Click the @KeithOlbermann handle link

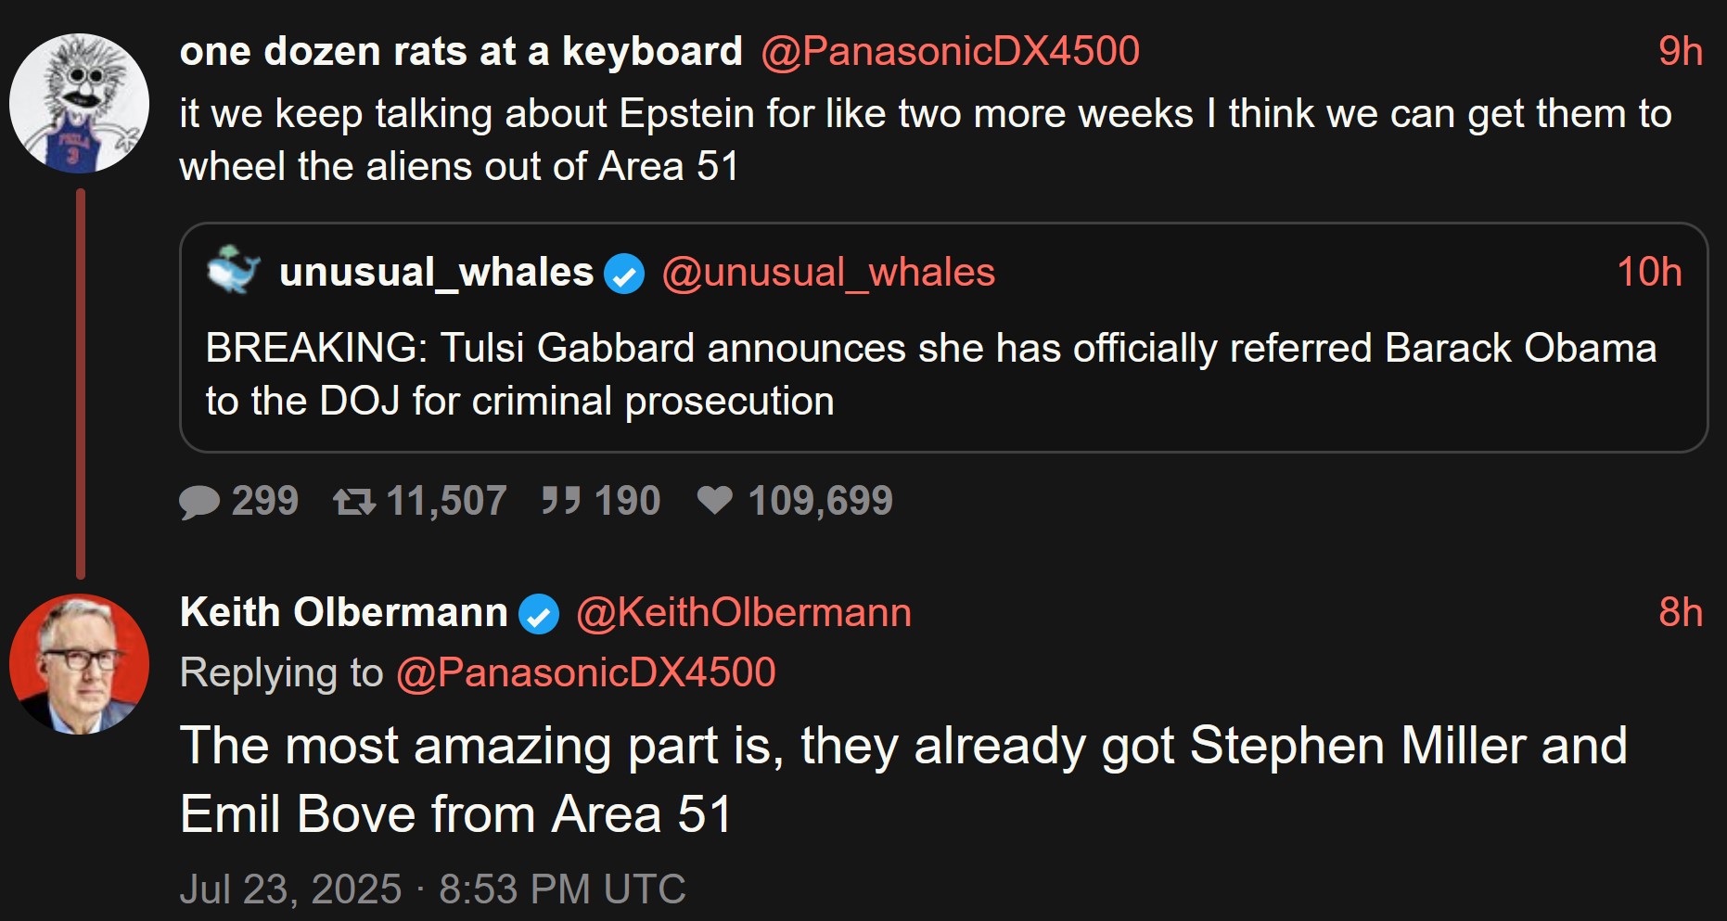tap(744, 613)
